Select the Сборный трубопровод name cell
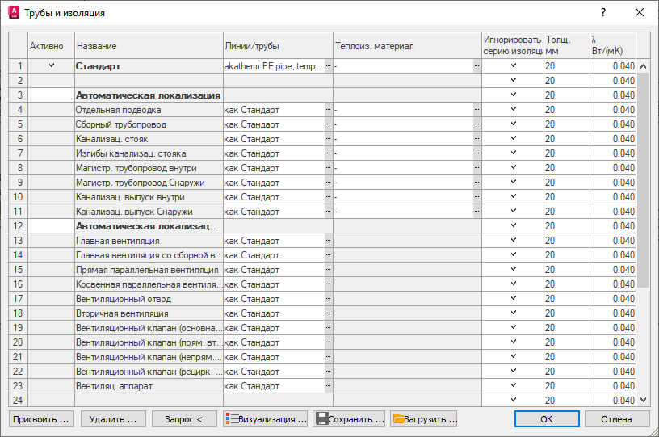The image size is (659, 437). 149,124
